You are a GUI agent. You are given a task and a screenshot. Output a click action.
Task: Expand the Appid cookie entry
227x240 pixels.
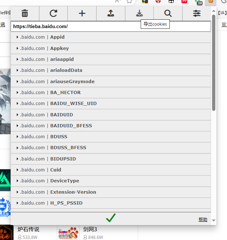click(x=57, y=37)
